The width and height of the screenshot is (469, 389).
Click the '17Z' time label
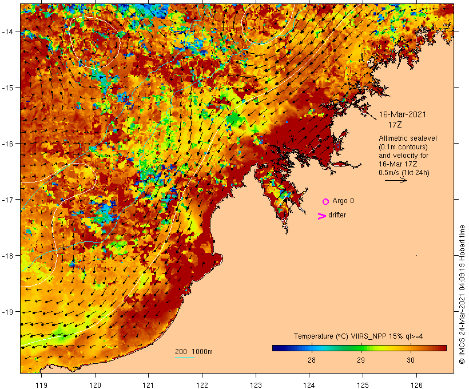[x=395, y=125]
